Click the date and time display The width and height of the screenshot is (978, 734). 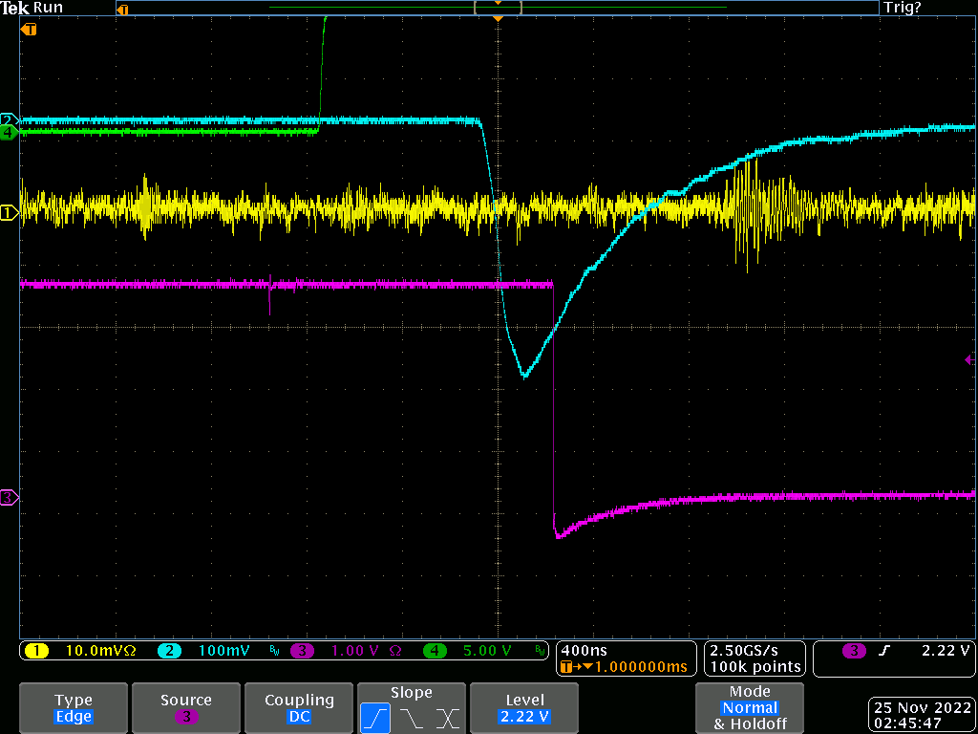pos(922,716)
